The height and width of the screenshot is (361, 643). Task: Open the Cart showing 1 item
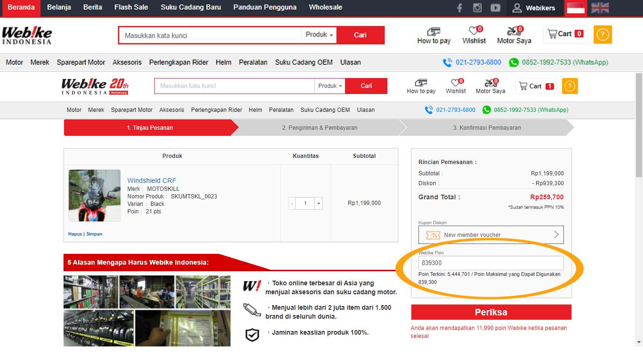pos(536,86)
